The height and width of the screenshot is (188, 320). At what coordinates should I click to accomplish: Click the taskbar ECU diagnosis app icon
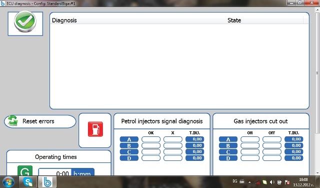coord(47,181)
